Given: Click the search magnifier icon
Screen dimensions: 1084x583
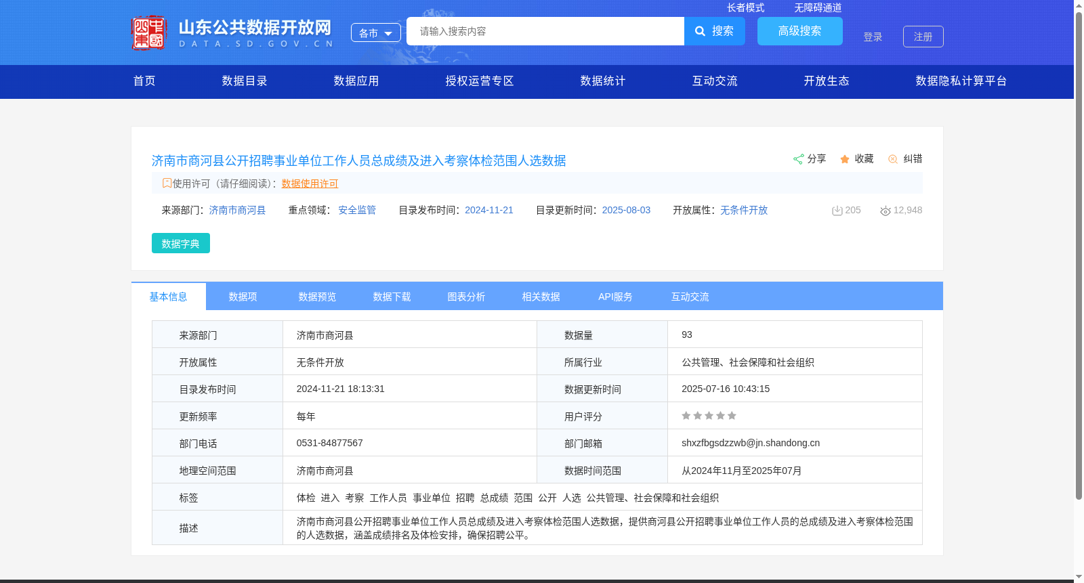Looking at the screenshot, I should click(701, 31).
